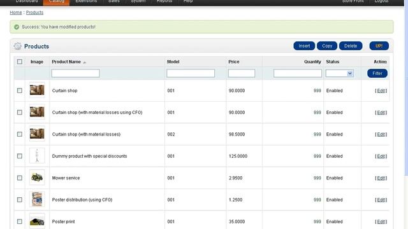This screenshot has width=408, height=229.
Task: Open the Catalog menu tab
Action: tap(56, 1)
